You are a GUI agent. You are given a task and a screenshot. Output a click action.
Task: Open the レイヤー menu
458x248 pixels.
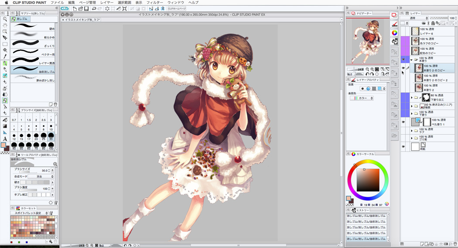coord(107,2)
